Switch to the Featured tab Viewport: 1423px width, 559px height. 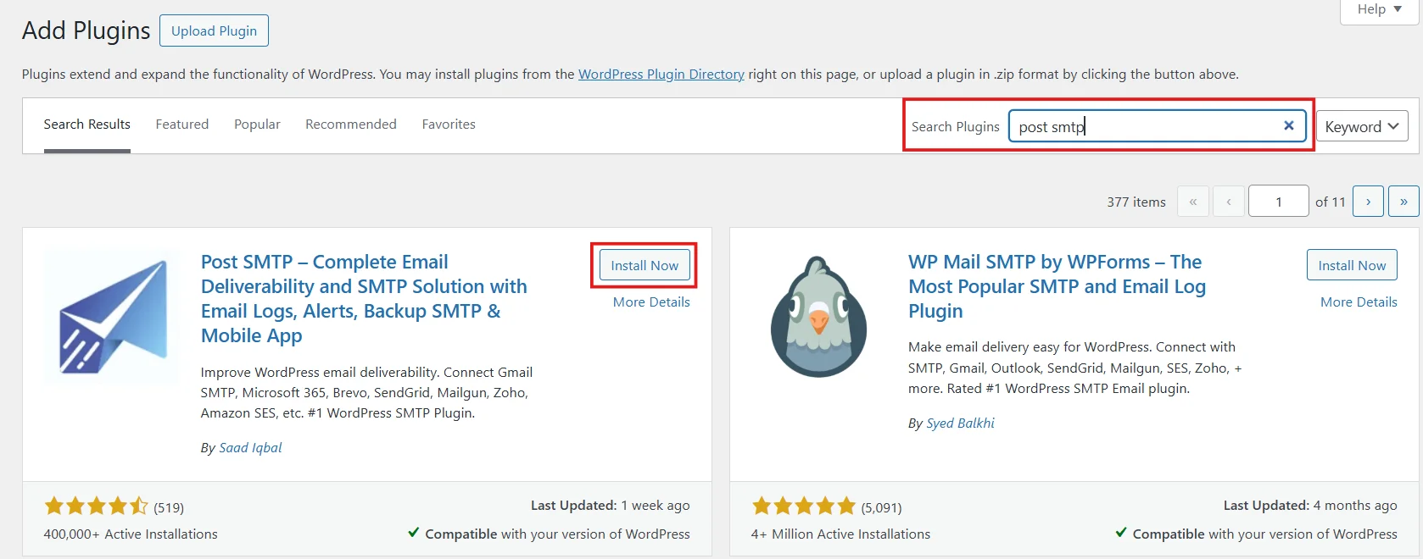click(x=181, y=124)
